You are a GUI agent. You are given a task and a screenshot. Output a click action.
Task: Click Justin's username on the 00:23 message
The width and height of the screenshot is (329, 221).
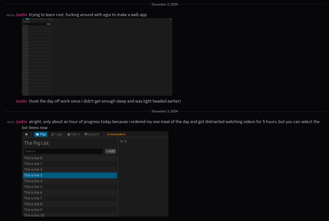tap(21, 15)
